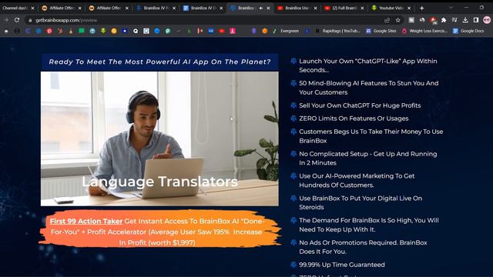The width and height of the screenshot is (493, 277).
Task: Open the Extensions puzzle piece menu
Action: (x=444, y=20)
